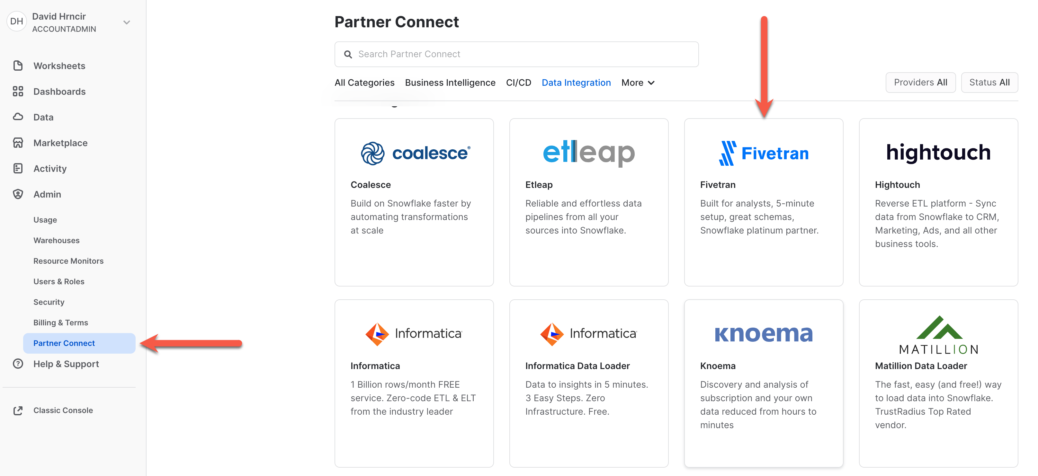
Task: Click the Data cloud icon
Action: click(18, 117)
